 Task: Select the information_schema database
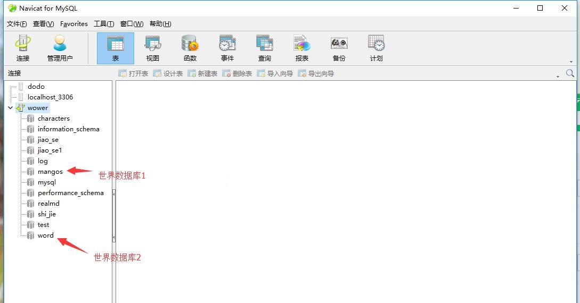[68, 129]
